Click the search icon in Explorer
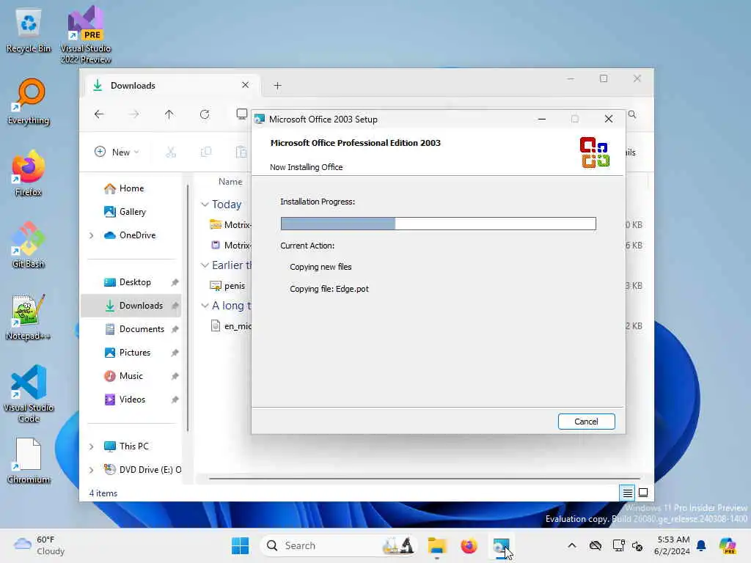Image resolution: width=751 pixels, height=563 pixels. (632, 114)
